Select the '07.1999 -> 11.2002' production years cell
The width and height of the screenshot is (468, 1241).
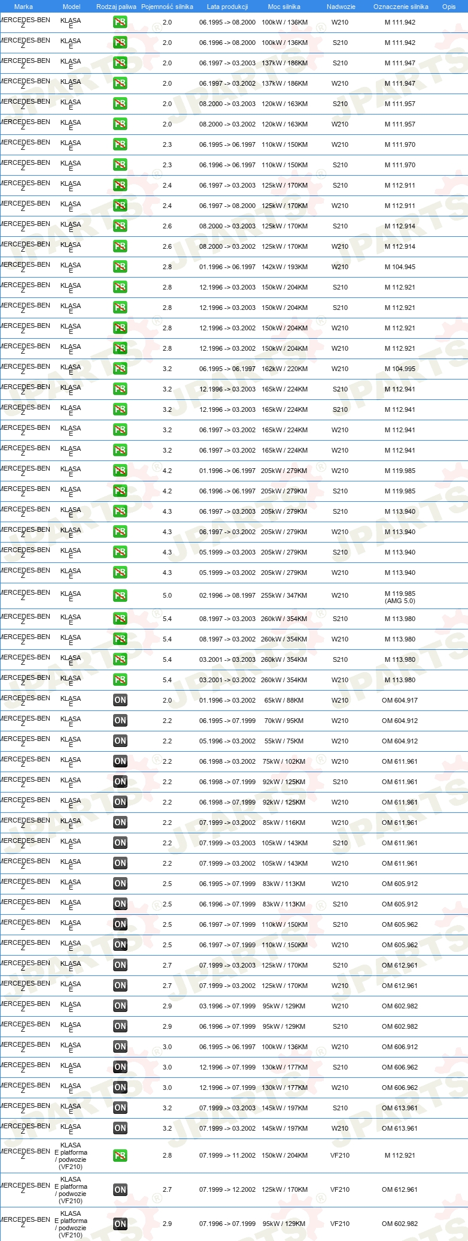coord(227,1155)
